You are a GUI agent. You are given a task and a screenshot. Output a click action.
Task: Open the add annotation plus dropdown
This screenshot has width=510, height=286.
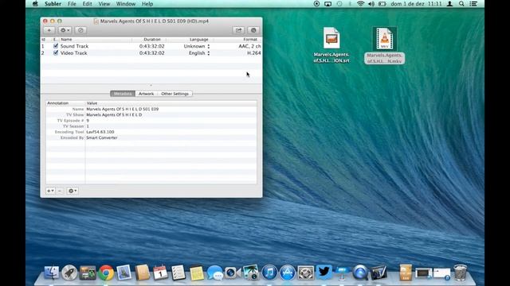(x=50, y=191)
